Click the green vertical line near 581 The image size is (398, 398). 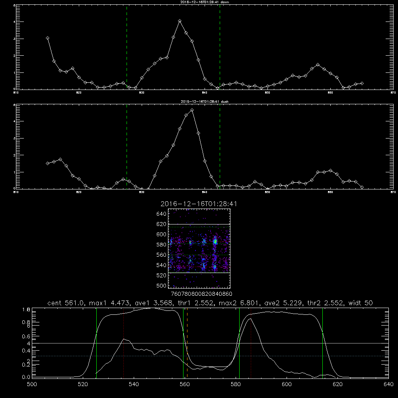[x=239, y=343]
